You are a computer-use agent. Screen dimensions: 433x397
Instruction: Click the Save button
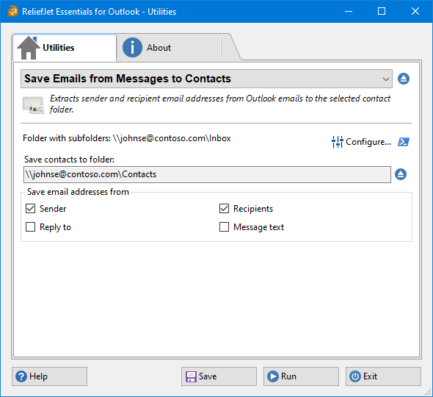pos(219,376)
